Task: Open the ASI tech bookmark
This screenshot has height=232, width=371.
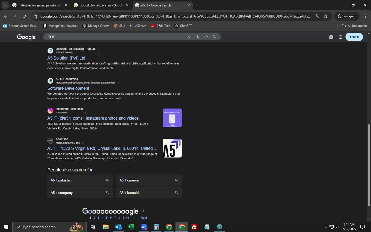Action: coord(138,26)
